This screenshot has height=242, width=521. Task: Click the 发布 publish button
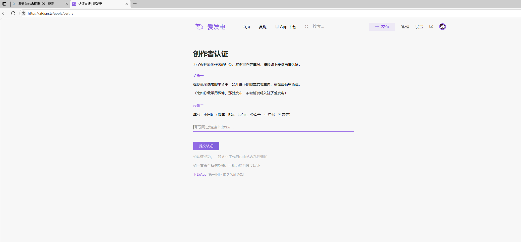click(382, 27)
